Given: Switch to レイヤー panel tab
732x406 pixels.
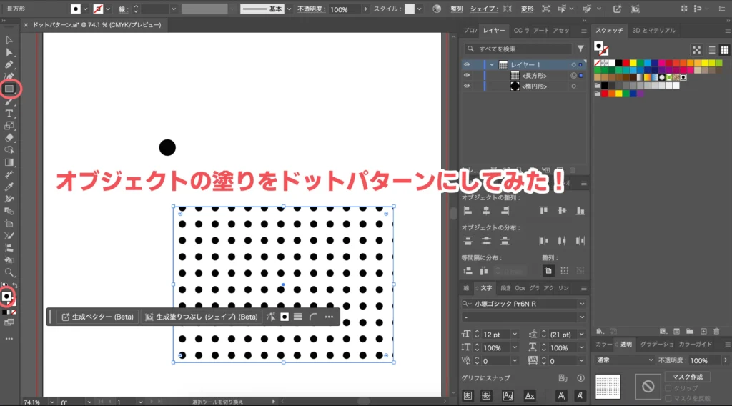Looking at the screenshot, I should point(494,30).
